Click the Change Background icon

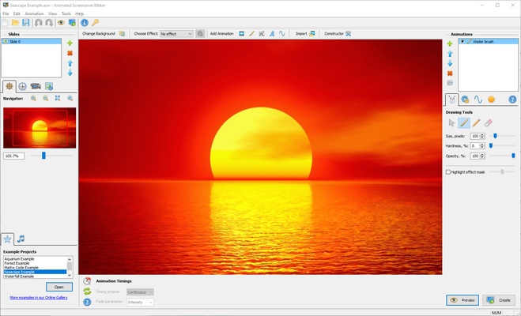(x=123, y=33)
